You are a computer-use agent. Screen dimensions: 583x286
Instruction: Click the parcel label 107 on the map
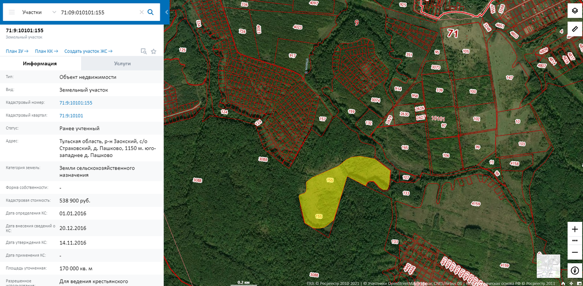click(406, 177)
